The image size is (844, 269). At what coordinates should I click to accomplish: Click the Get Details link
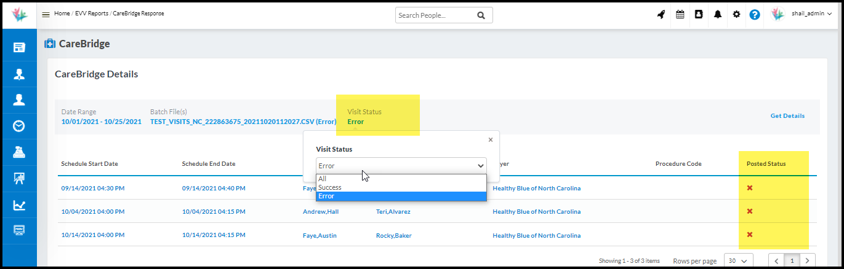(x=787, y=116)
